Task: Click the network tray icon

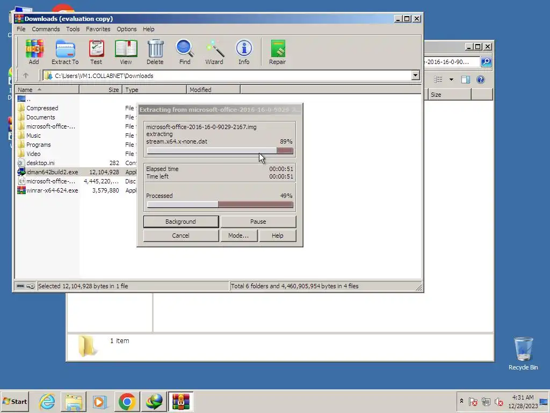Action: pyautogui.click(x=486, y=401)
